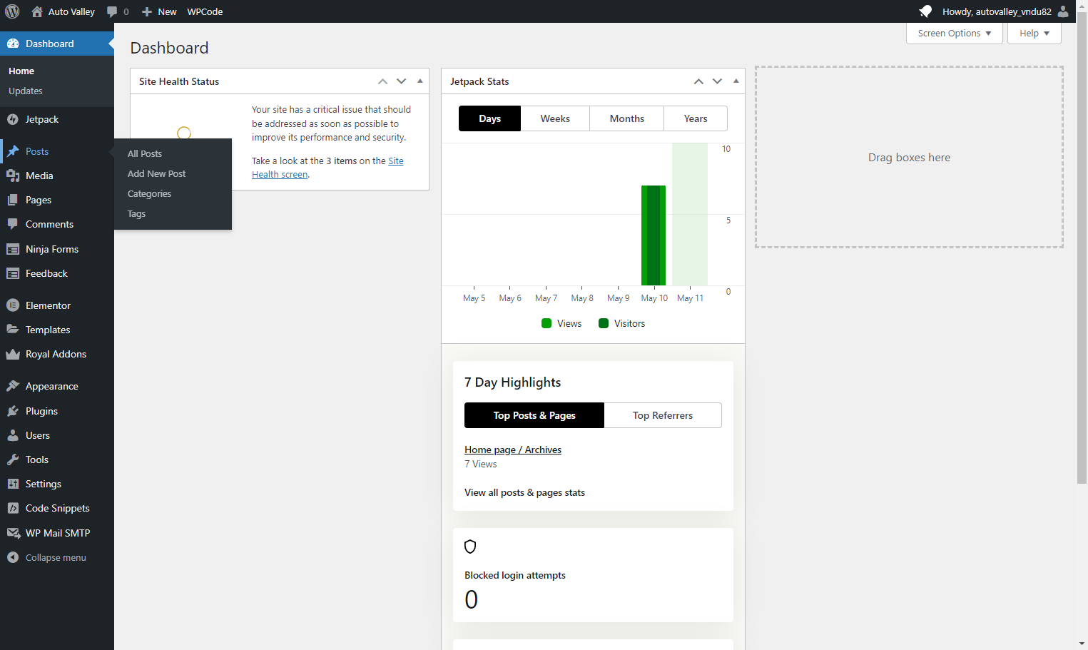The width and height of the screenshot is (1088, 650).
Task: Click the Royal Addons crown icon
Action: click(13, 354)
